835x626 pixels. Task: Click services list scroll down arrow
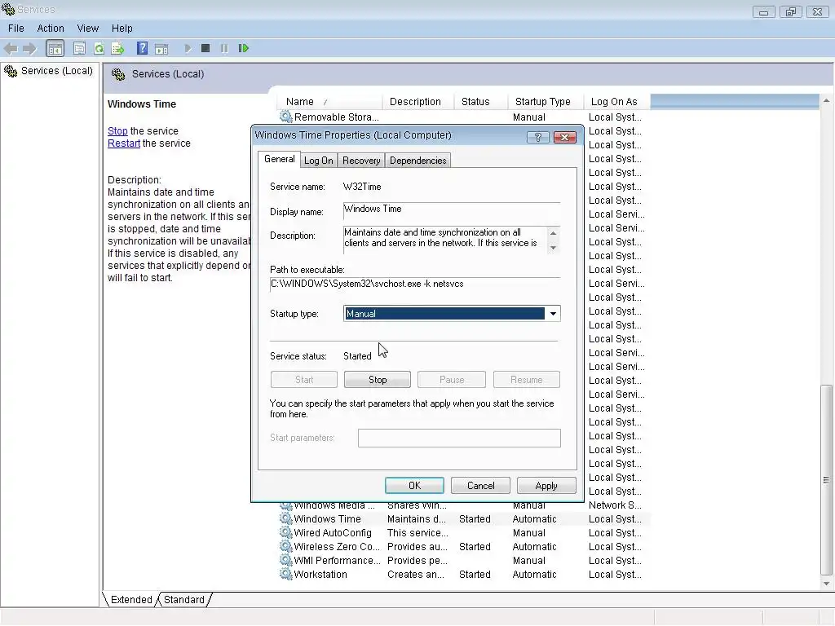pos(826,584)
